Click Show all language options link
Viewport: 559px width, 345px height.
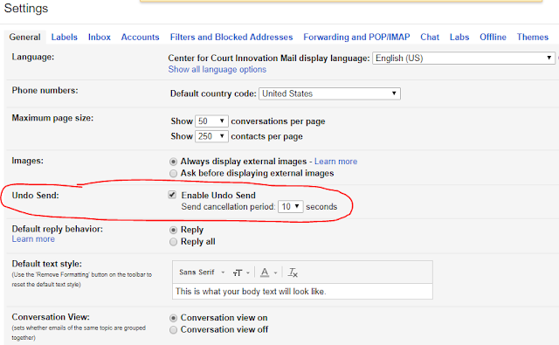pos(217,70)
